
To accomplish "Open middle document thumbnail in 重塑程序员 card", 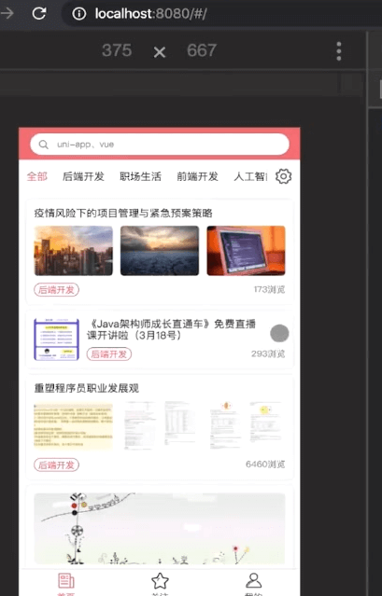I will [x=160, y=425].
